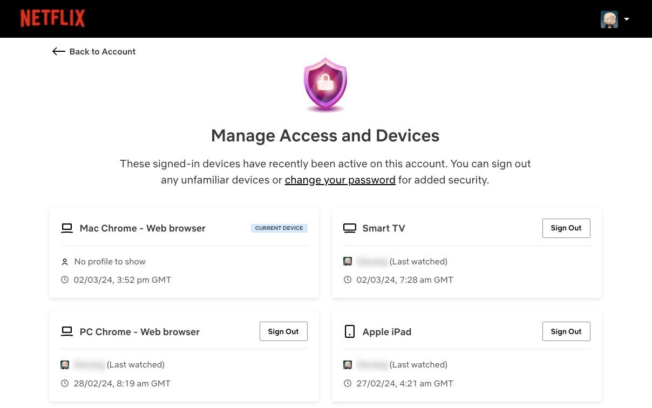
Task: Click the Smart TV device icon
Action: click(x=350, y=228)
